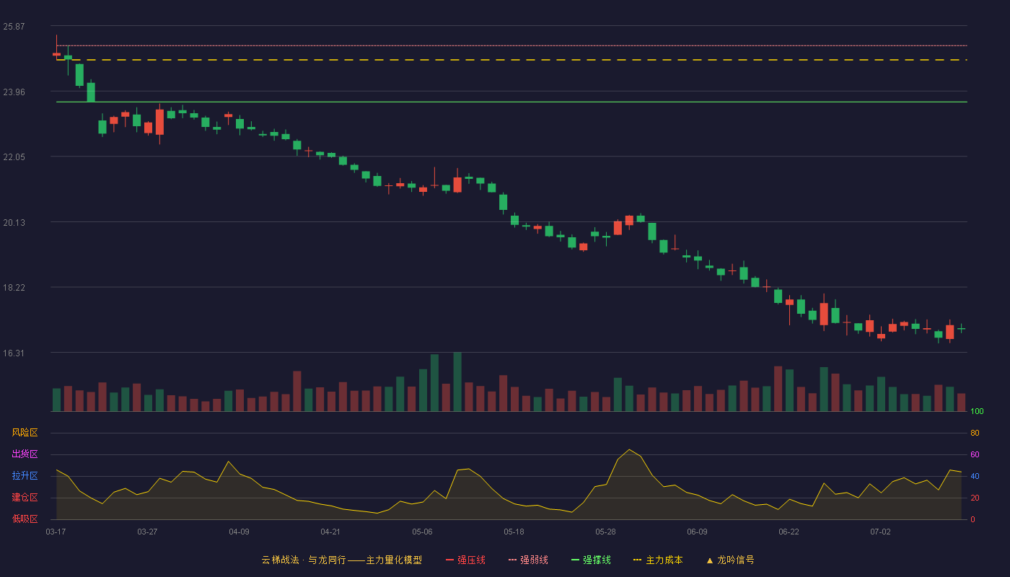Toggle the 主力成本 legend series
The image size is (1010, 577).
(x=658, y=560)
